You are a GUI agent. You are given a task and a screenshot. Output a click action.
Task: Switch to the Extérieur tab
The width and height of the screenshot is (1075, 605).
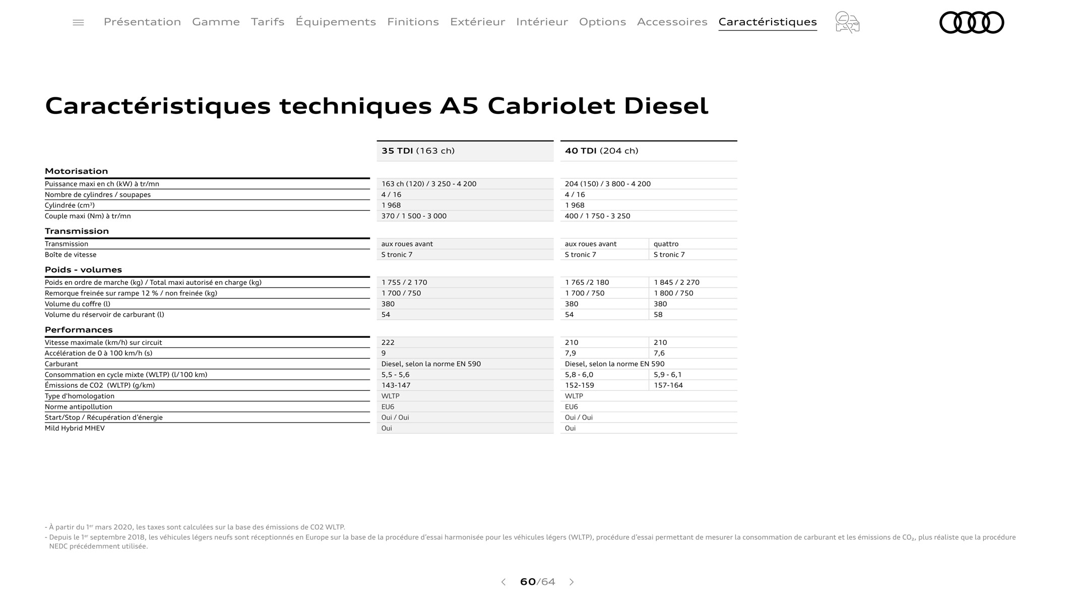pyautogui.click(x=477, y=22)
